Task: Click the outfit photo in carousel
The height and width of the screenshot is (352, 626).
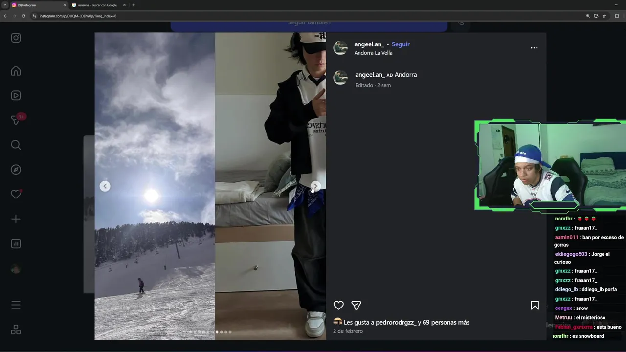Action: click(270, 186)
